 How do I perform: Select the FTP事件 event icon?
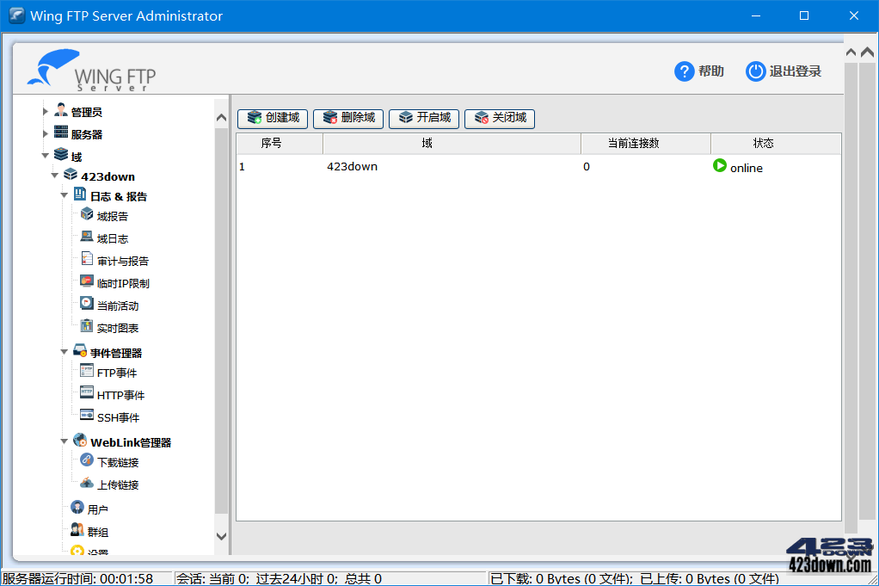87,372
